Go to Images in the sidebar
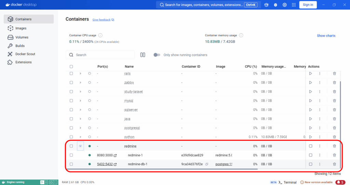The height and width of the screenshot is (185, 350). click(x=21, y=28)
